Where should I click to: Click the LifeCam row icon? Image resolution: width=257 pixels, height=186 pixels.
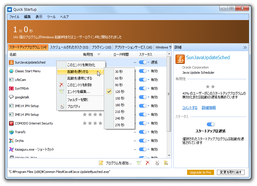(11, 80)
